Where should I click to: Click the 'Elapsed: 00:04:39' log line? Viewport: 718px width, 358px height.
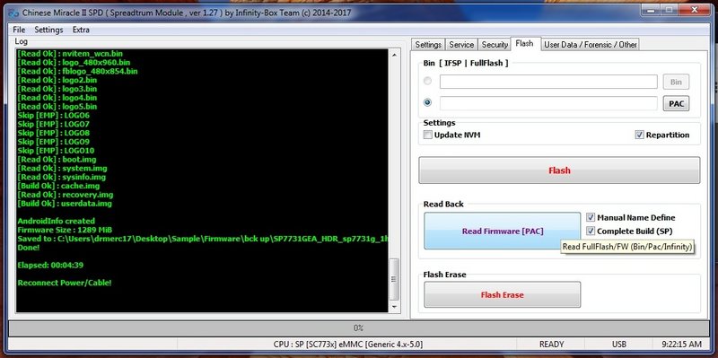tap(50, 265)
